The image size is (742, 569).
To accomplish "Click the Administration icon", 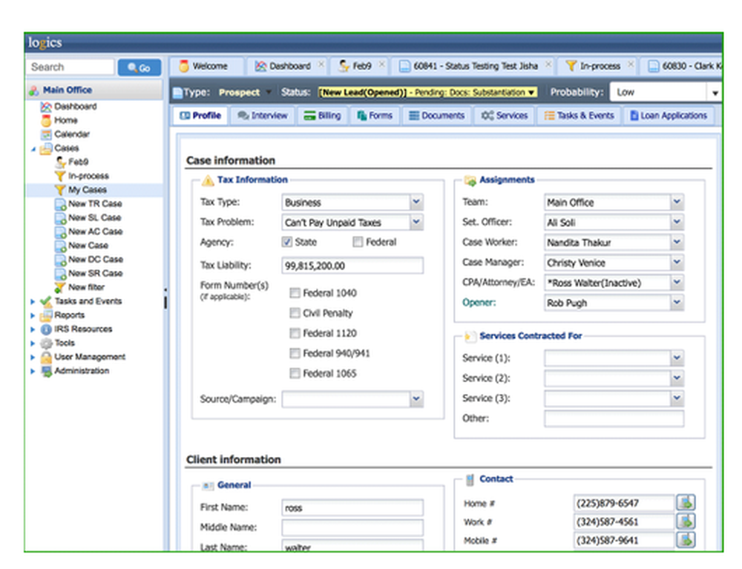I will pos(46,371).
